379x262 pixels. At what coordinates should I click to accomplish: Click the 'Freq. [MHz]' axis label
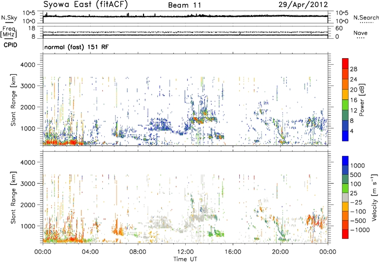[9, 32]
